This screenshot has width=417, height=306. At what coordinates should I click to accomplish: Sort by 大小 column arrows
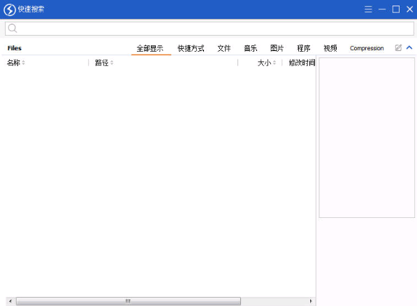(275, 63)
